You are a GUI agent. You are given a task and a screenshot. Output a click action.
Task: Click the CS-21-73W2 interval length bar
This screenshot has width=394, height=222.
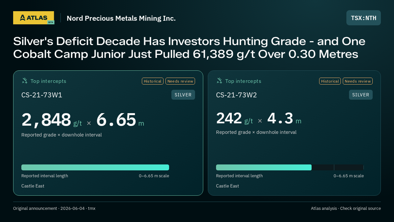[x=290, y=167]
